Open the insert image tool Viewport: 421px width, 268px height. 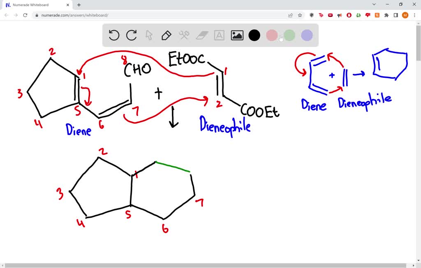tap(237, 35)
